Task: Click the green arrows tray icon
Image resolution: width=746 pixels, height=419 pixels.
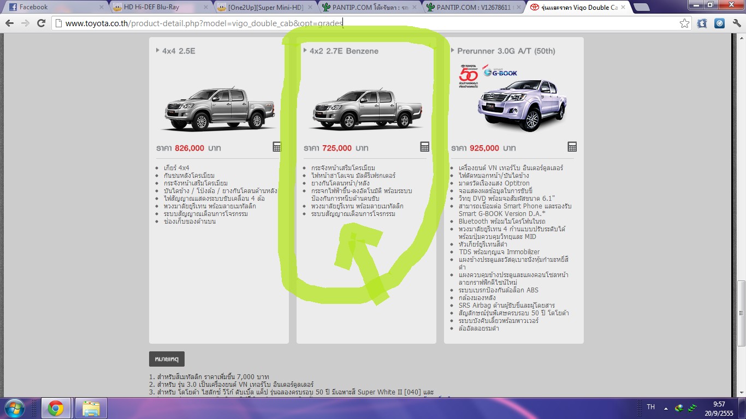Action: (x=692, y=408)
